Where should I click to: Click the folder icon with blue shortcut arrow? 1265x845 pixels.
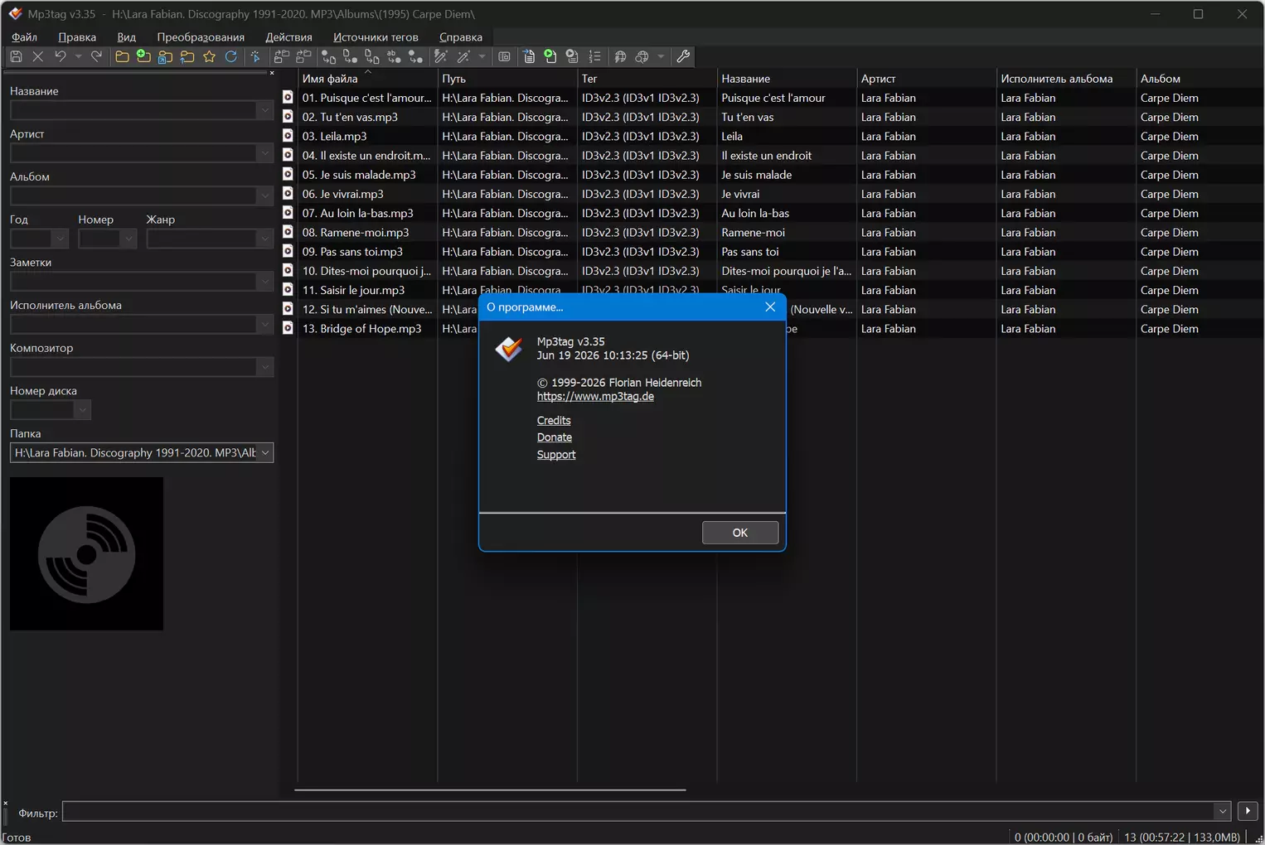166,56
